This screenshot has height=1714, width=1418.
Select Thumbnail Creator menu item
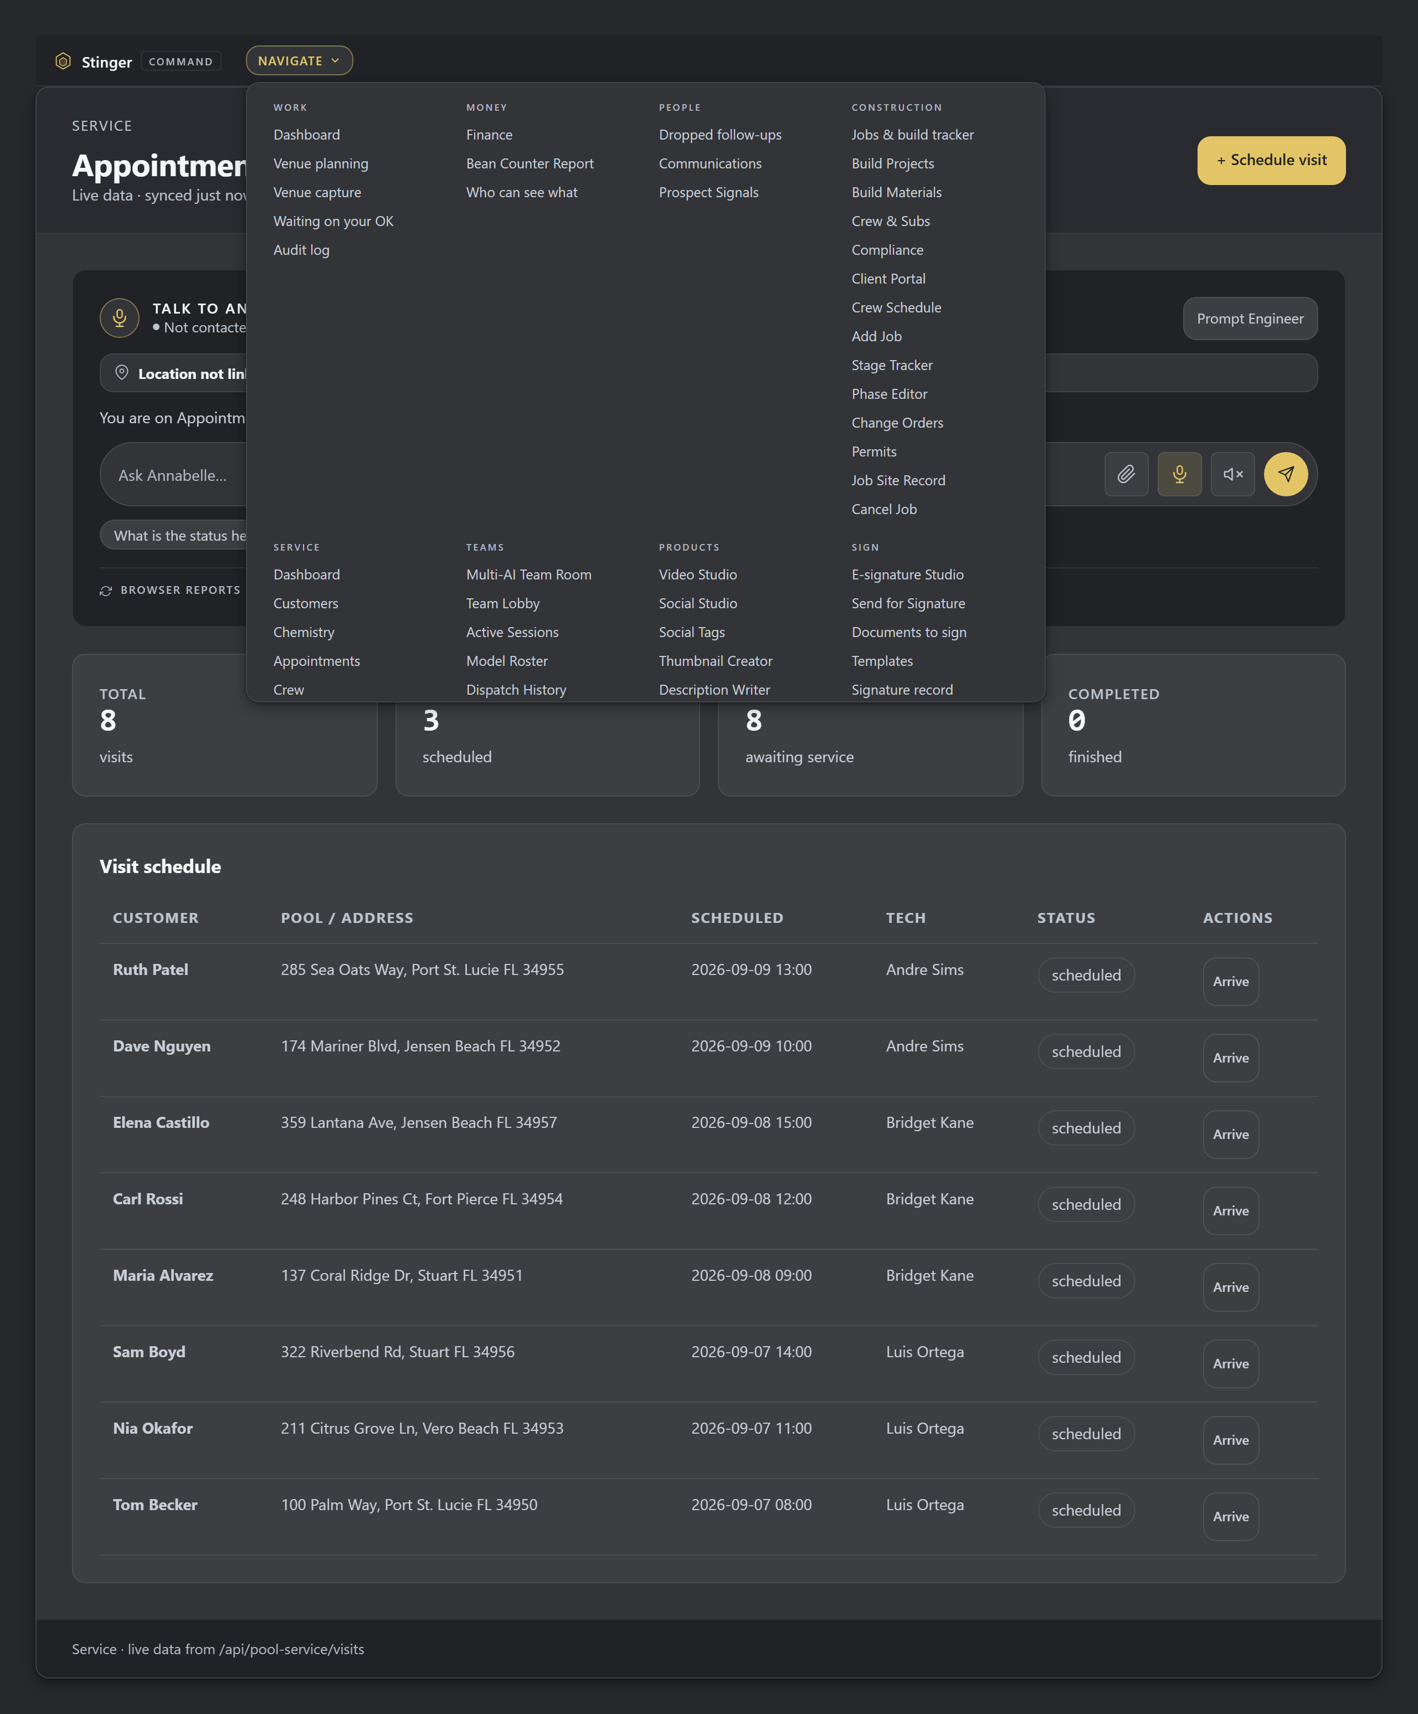pos(716,661)
